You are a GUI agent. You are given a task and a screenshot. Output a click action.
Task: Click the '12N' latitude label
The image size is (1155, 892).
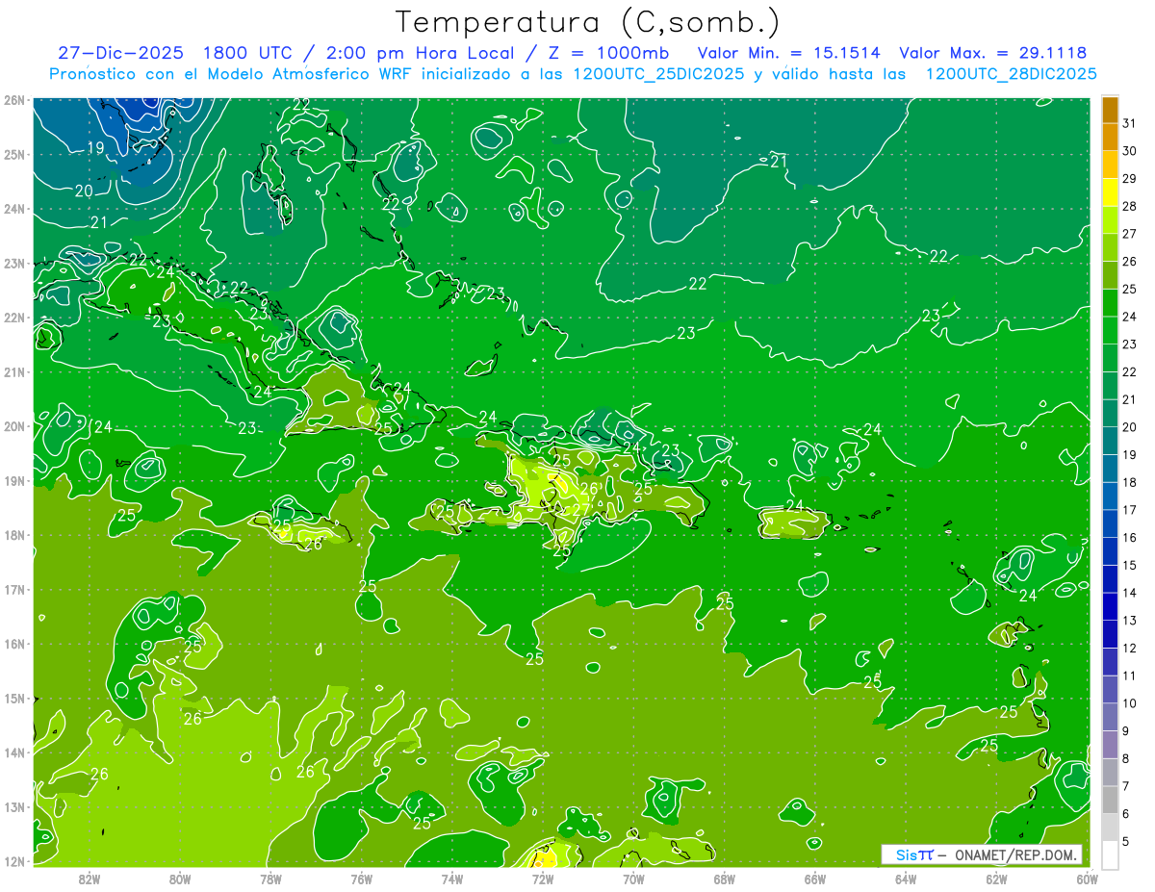tap(13, 861)
